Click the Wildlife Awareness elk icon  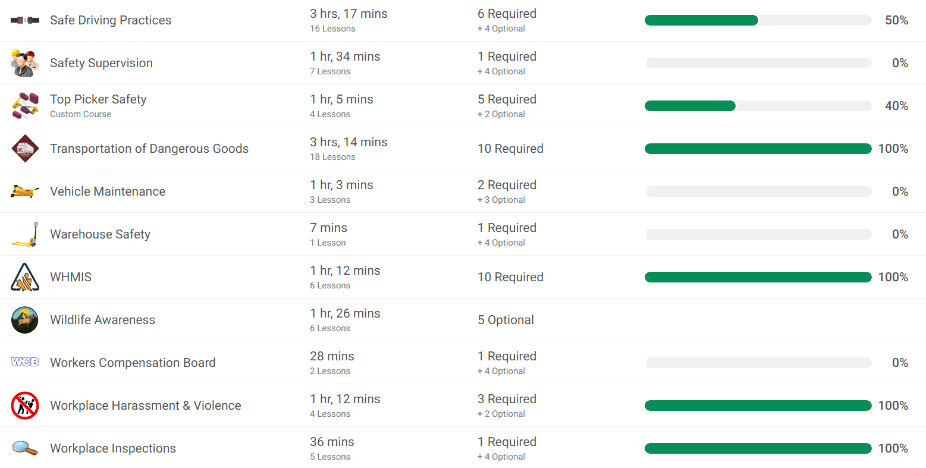click(x=25, y=320)
